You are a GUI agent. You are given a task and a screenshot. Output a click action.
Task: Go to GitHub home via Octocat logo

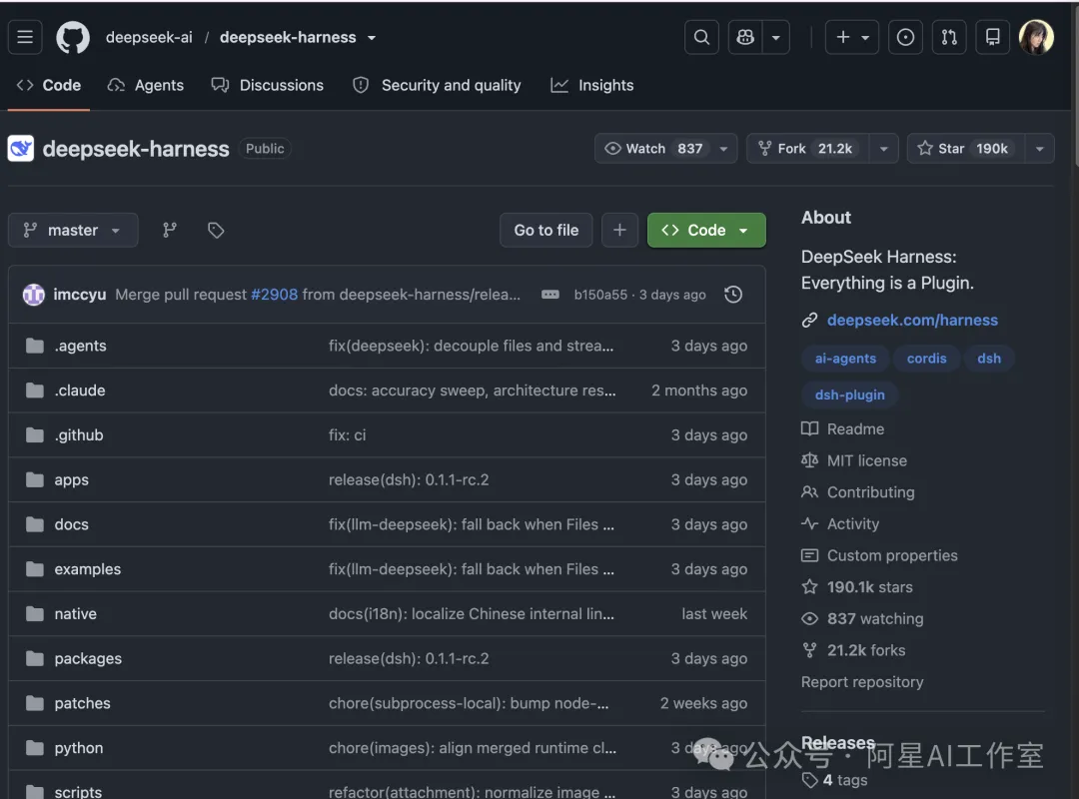[x=73, y=37]
